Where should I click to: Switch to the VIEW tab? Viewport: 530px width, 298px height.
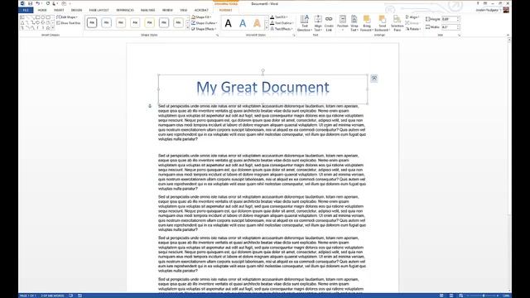(x=184, y=10)
